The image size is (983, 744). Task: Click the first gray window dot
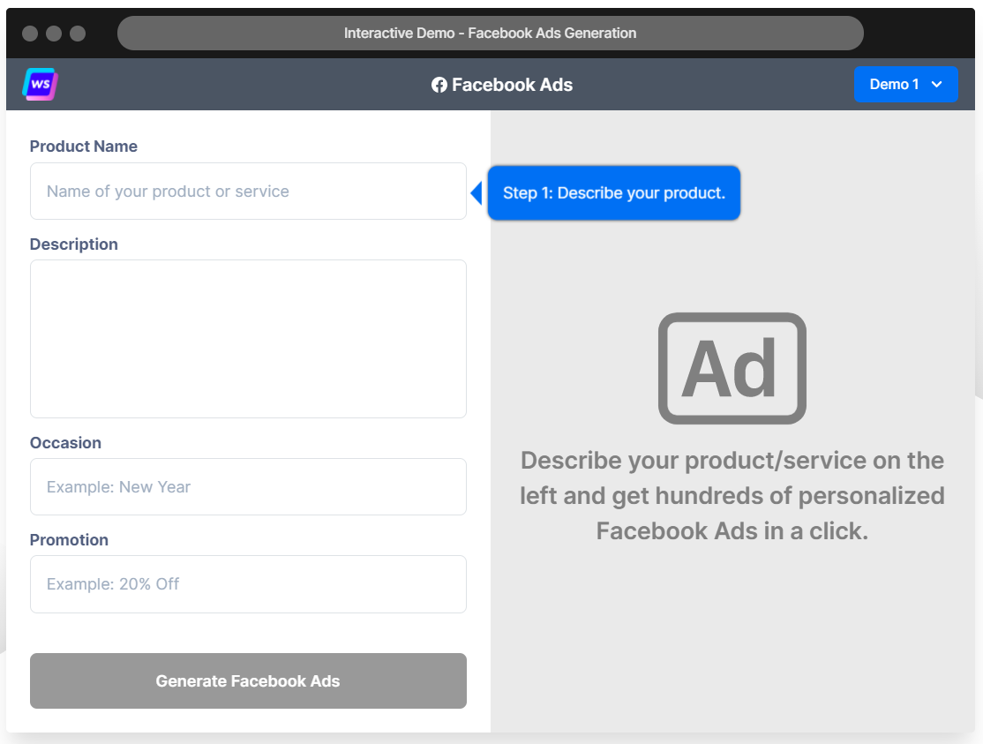pyautogui.click(x=30, y=34)
